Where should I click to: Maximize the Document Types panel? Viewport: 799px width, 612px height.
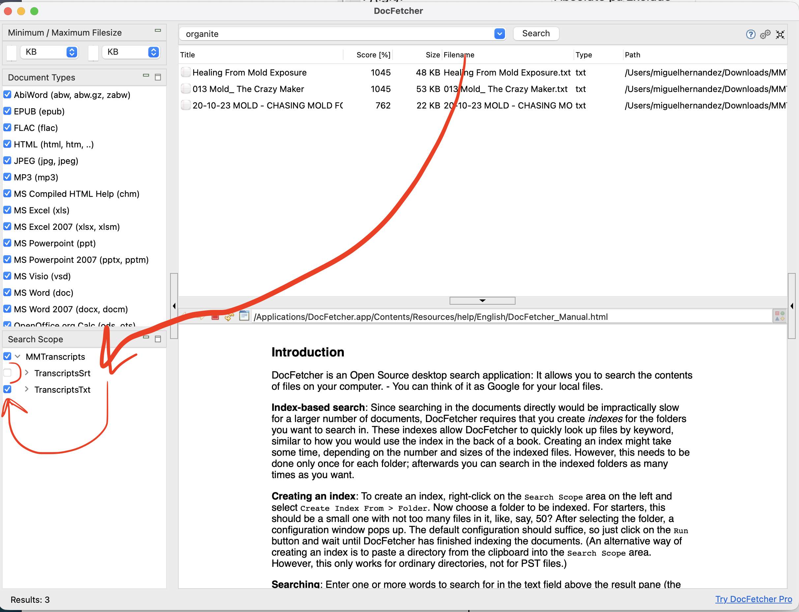158,77
